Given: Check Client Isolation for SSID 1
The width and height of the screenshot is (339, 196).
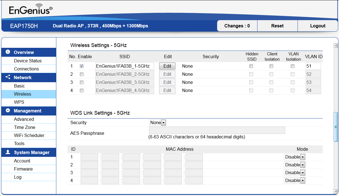Looking at the screenshot, I should tap(271, 66).
